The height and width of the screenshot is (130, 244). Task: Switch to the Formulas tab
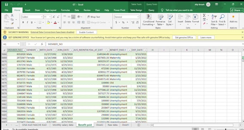click(65, 10)
